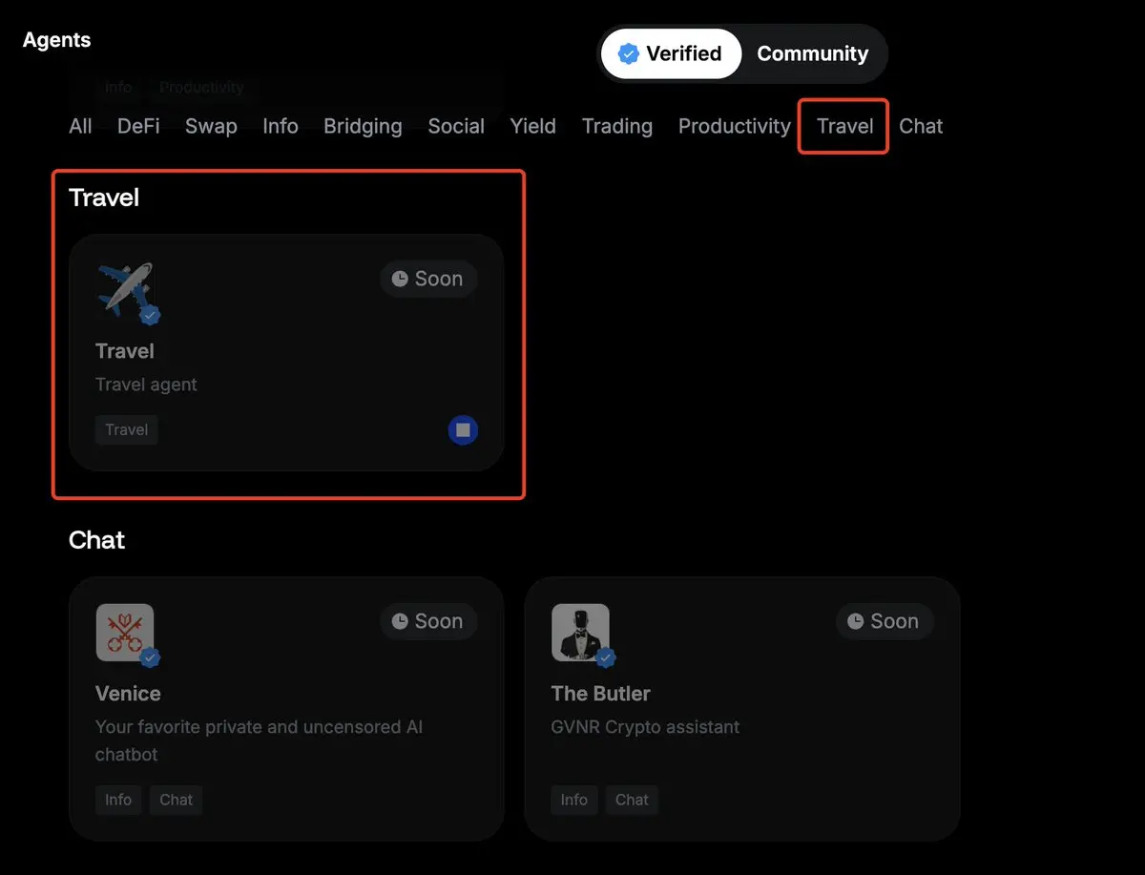Open the Venice agent title
This screenshot has width=1145, height=875.
tap(128, 694)
